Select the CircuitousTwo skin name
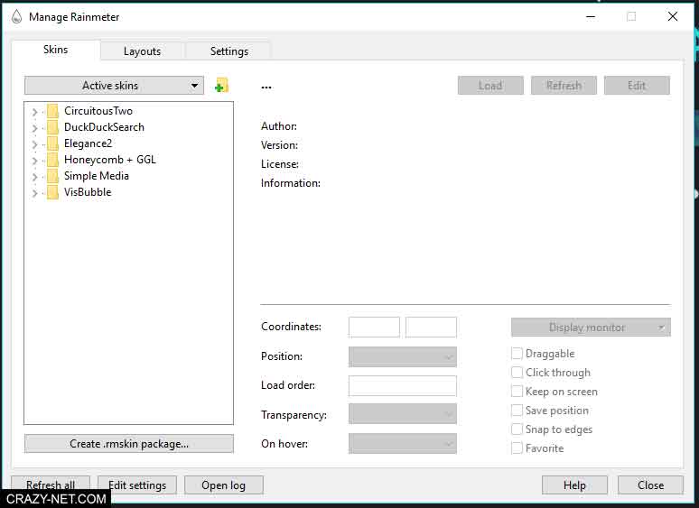The height and width of the screenshot is (508, 699). point(98,111)
